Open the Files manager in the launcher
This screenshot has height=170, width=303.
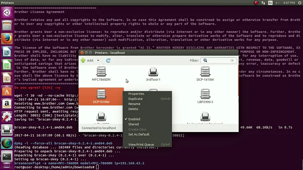[7, 26]
